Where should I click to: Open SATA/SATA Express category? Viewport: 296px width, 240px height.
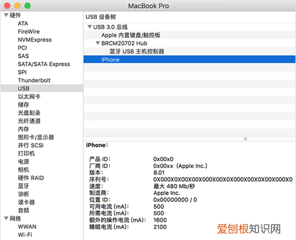point(44,64)
